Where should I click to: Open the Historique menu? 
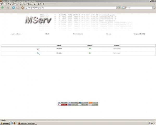[23, 4]
